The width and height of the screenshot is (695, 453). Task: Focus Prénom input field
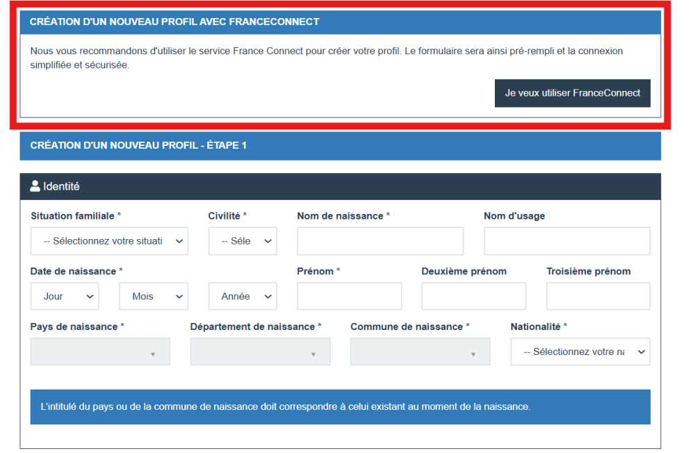(x=350, y=296)
